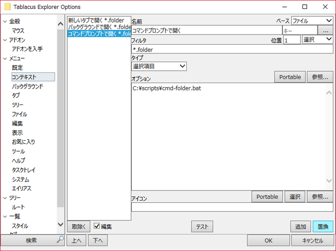Select ヘルプ in the tree
This screenshot has height=251, width=336.
tap(18, 161)
